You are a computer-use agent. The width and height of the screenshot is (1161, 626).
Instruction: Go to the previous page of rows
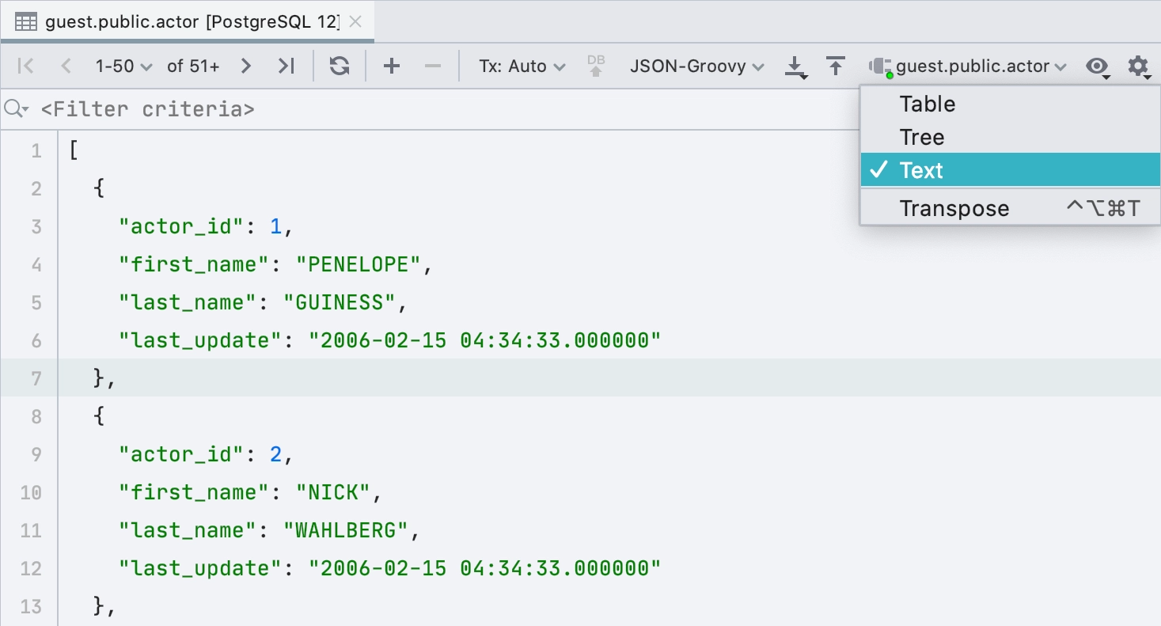click(x=66, y=66)
